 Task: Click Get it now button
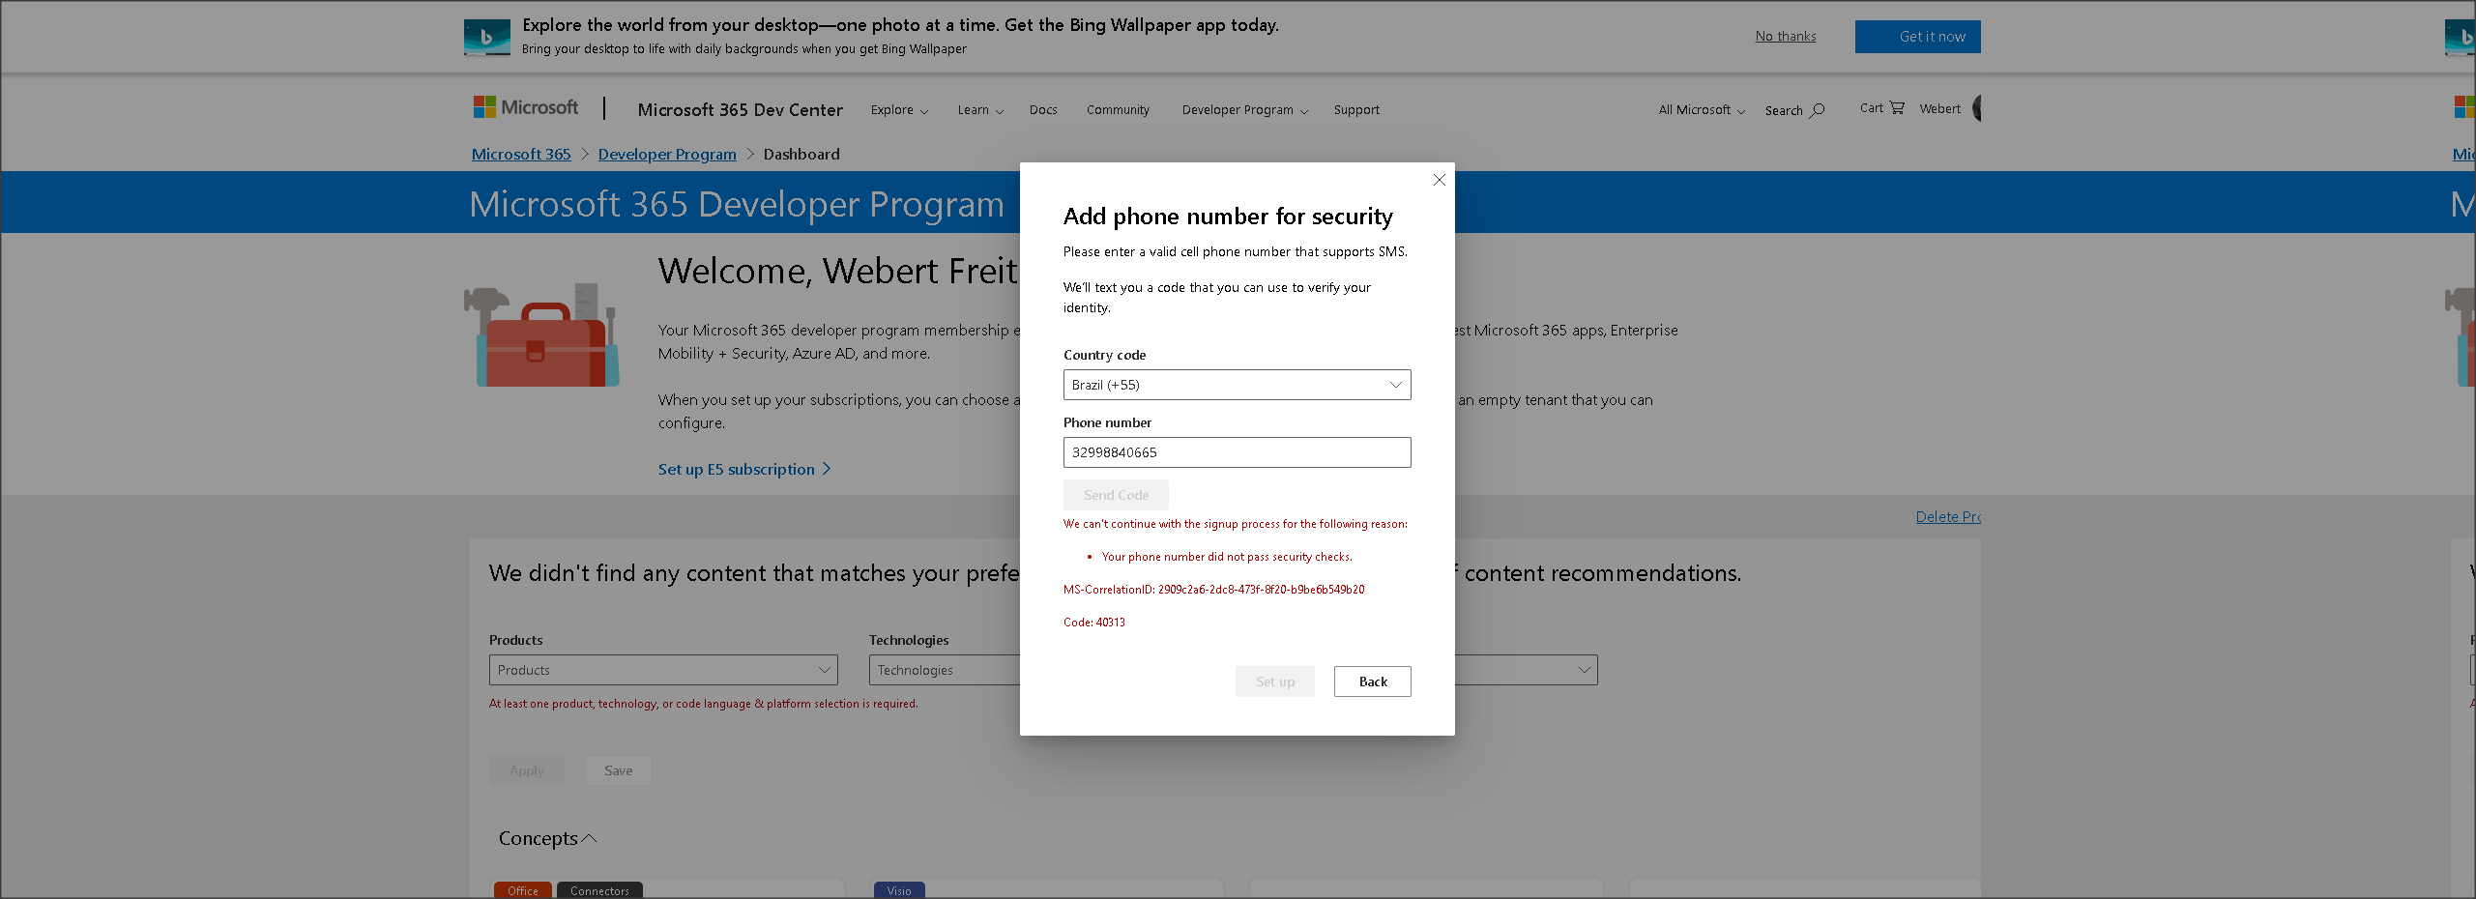(x=1917, y=37)
